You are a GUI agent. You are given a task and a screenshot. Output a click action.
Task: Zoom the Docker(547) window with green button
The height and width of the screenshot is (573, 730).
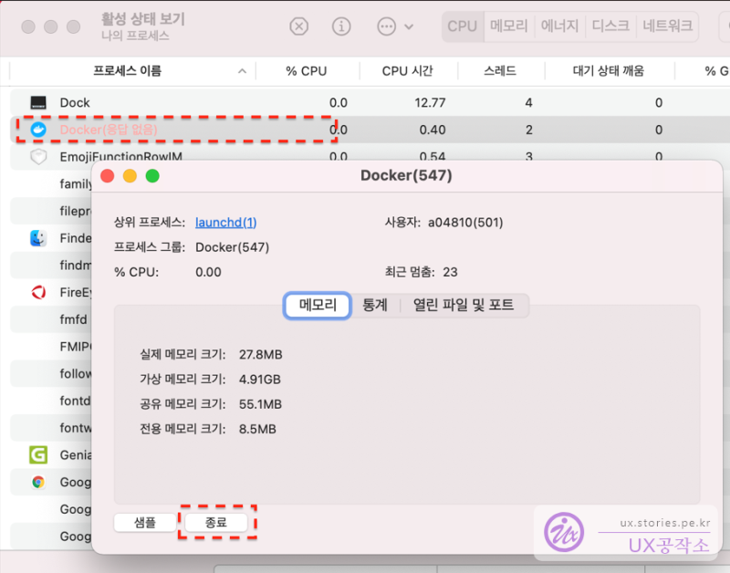(152, 176)
